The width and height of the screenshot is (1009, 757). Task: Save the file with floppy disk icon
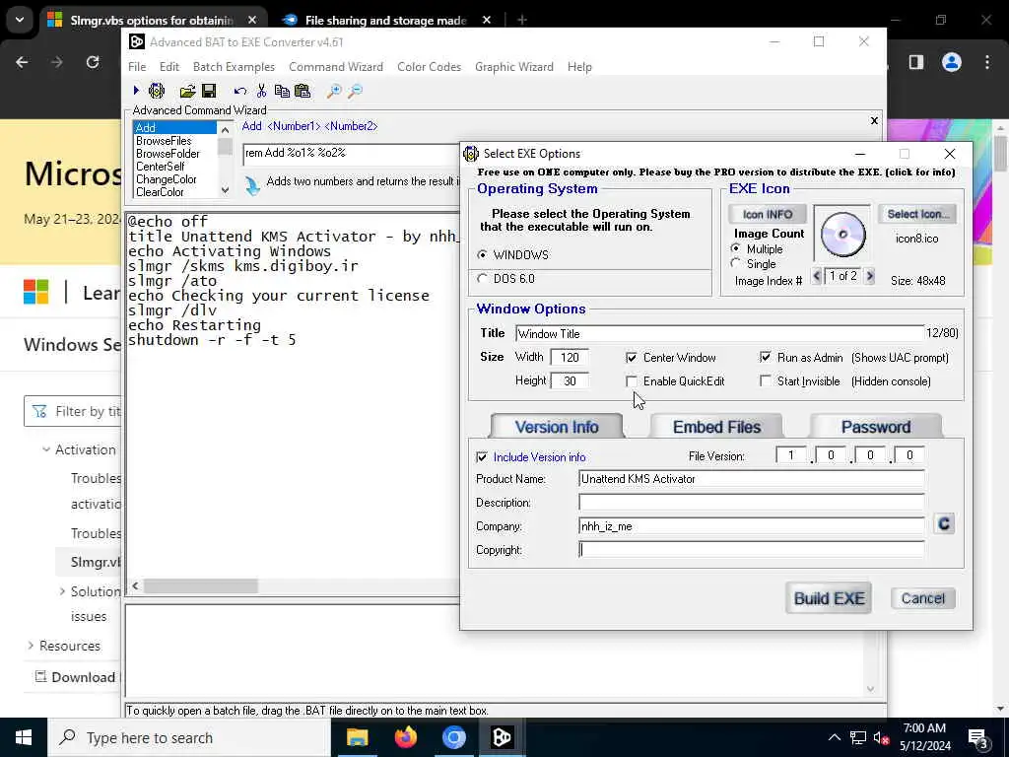pos(209,91)
